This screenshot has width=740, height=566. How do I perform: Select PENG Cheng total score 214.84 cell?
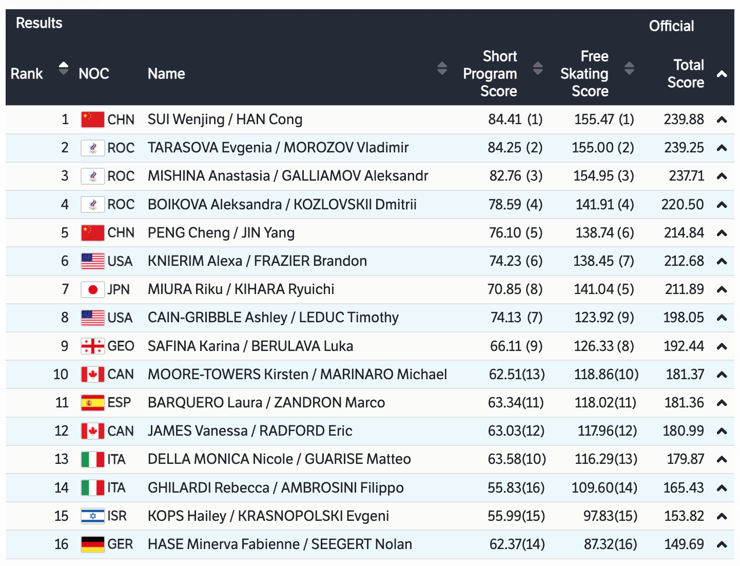[684, 233]
